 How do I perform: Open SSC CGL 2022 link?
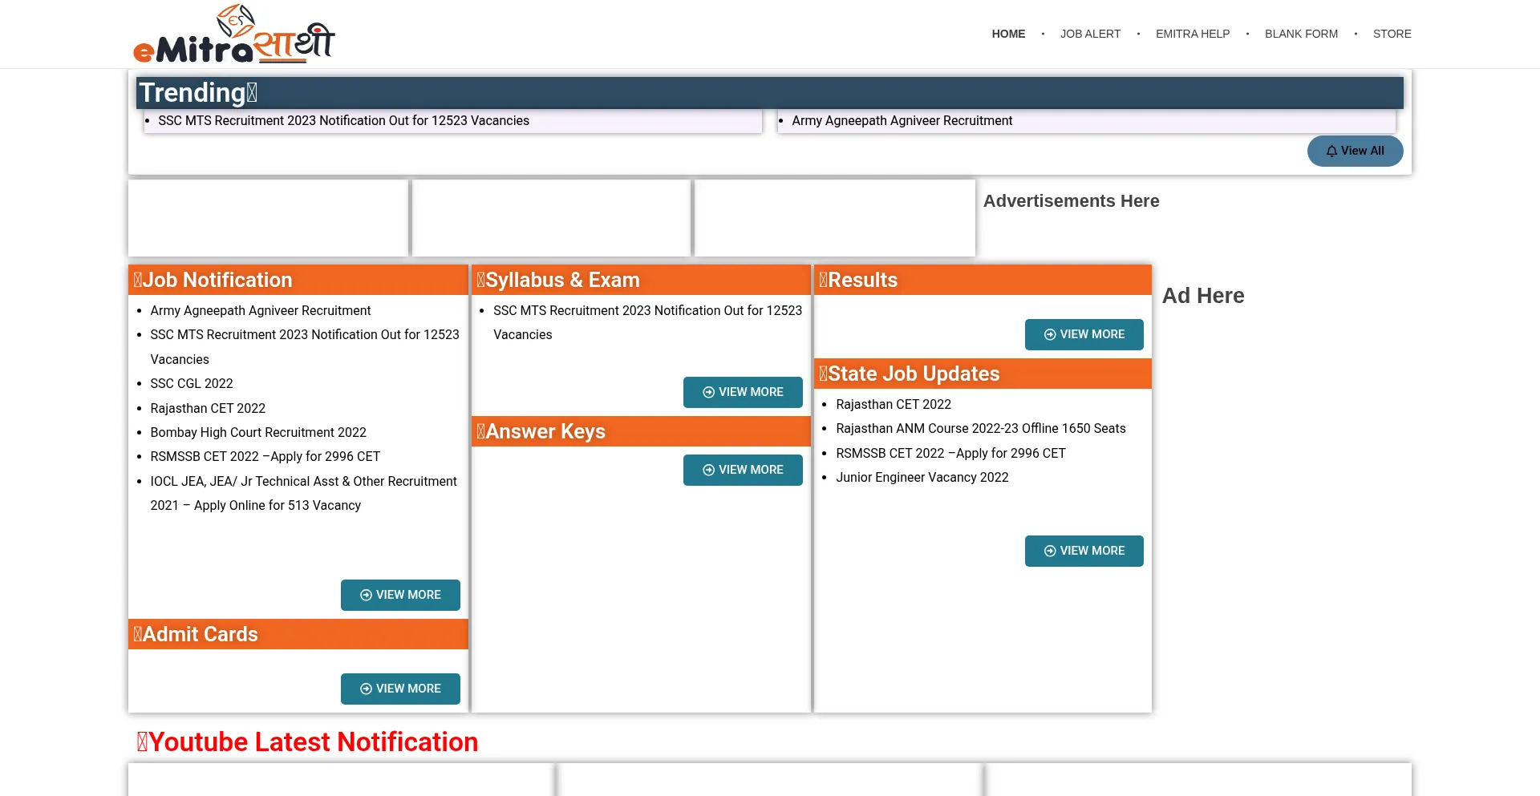(x=192, y=383)
